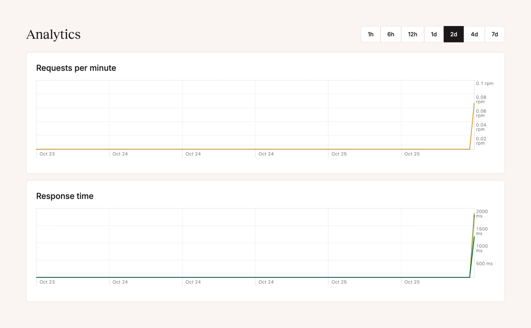Switch to the 12h view
531x328 pixels.
coord(412,34)
